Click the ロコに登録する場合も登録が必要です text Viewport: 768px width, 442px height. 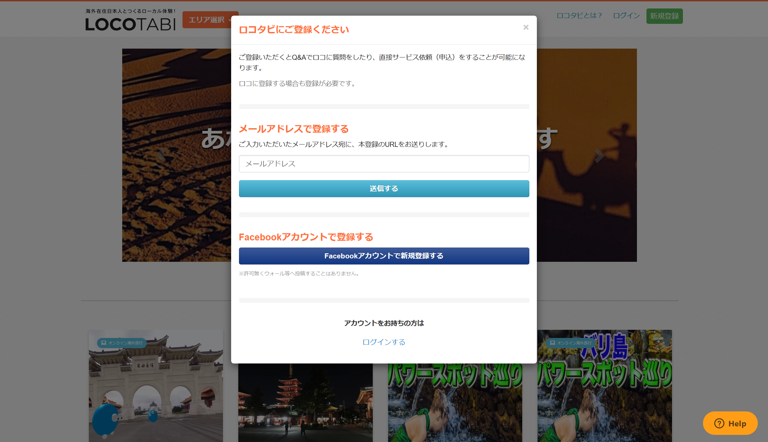point(298,84)
